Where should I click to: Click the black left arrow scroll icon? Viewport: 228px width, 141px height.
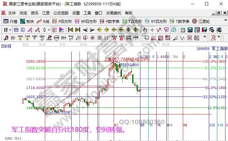(x=85, y=30)
